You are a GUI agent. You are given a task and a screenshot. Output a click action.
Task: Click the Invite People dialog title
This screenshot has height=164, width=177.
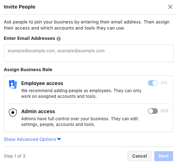click(20, 7)
